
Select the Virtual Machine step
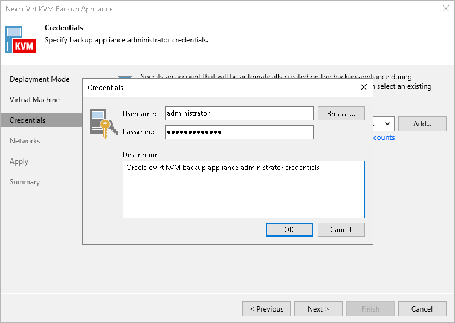coord(34,100)
